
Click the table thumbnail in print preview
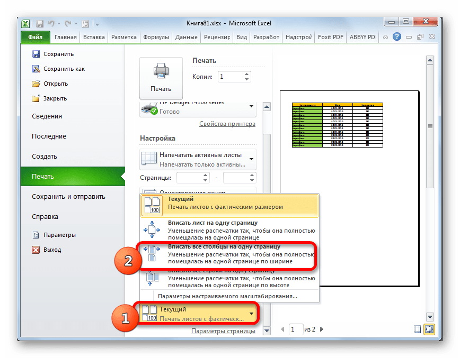click(338, 125)
